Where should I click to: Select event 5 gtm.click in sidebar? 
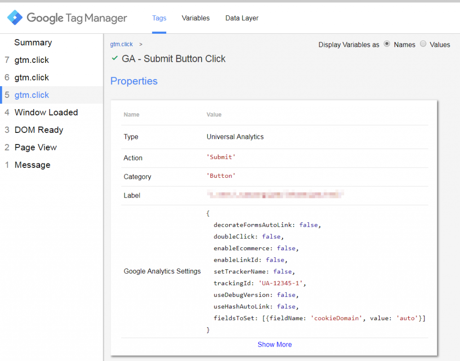point(31,95)
